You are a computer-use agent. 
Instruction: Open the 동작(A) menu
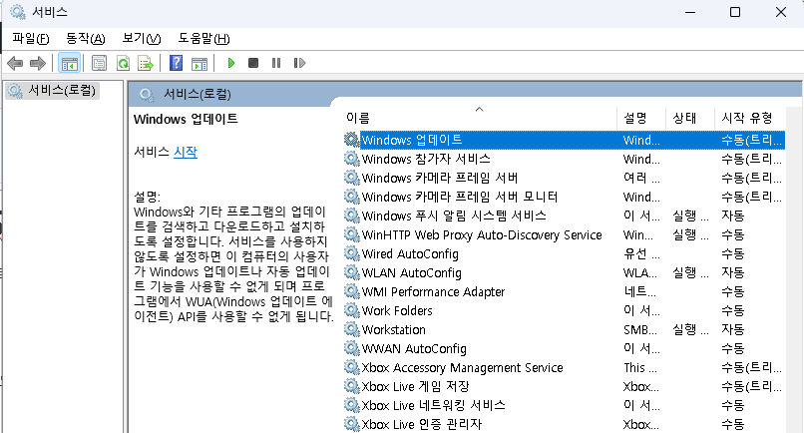coord(86,39)
